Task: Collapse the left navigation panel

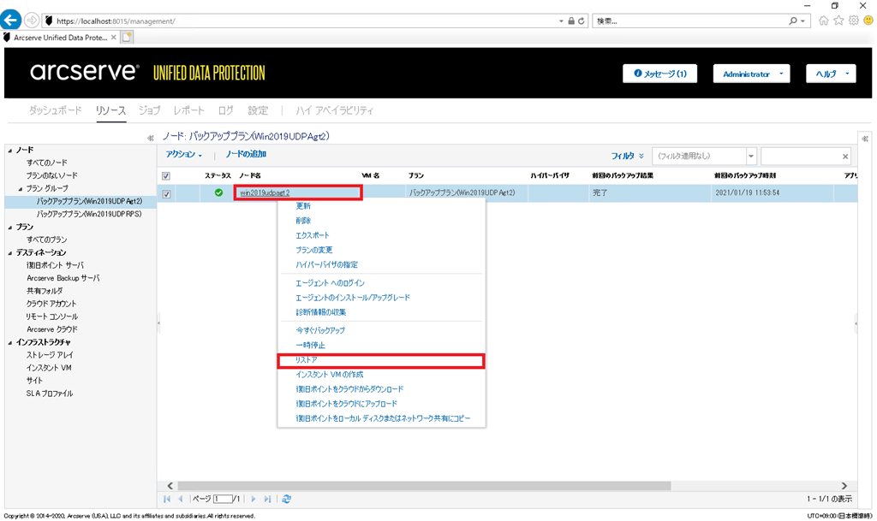Action: (150, 138)
